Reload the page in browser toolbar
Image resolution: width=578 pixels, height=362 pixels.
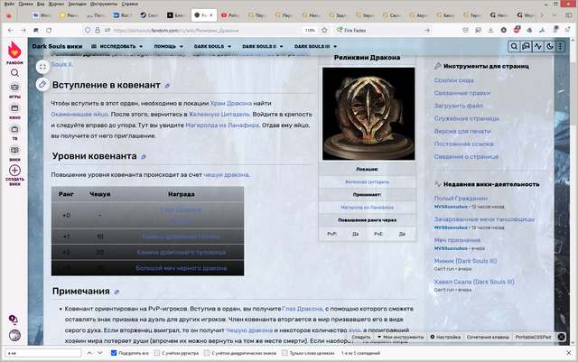tap(49, 30)
